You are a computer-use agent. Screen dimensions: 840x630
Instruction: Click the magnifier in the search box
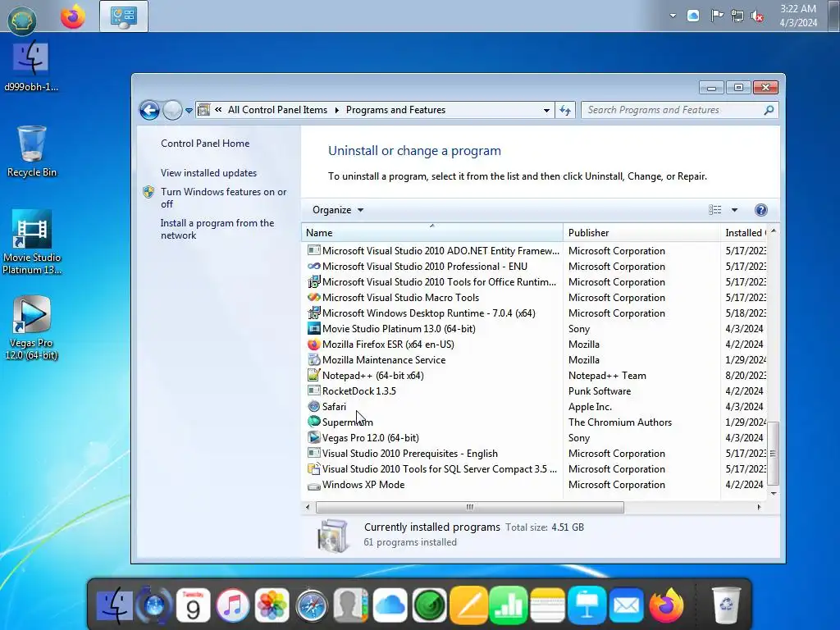click(769, 110)
